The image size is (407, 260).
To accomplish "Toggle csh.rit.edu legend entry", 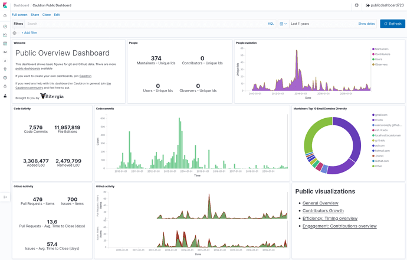I will [x=380, y=130].
